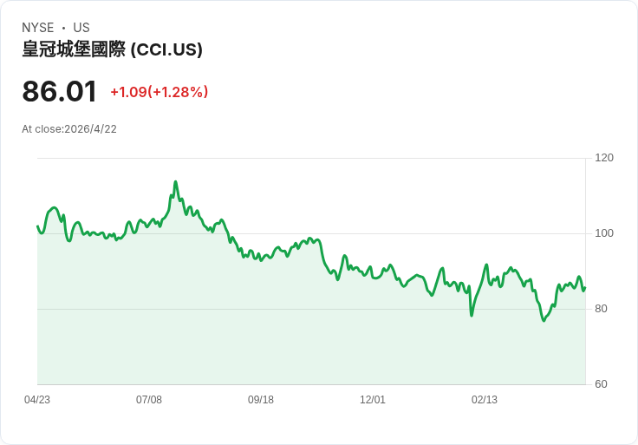Click the right end of the price line
The image size is (638, 445).
585,287
